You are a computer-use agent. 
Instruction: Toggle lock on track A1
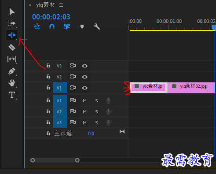coord(48,100)
